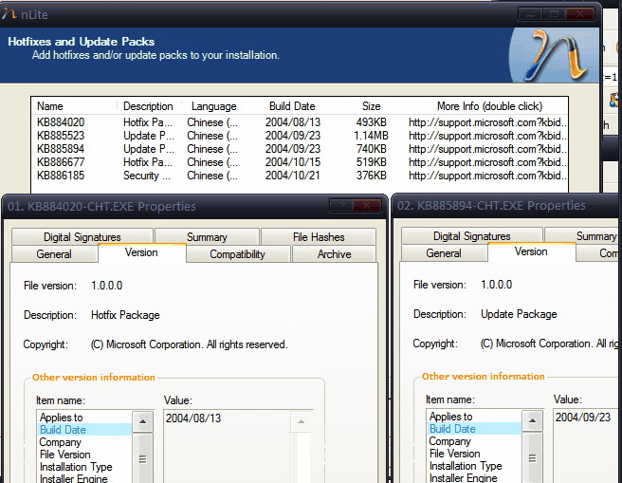Click the nLite logo icon in title bar
This screenshot has height=483, width=622.
click(x=9, y=14)
